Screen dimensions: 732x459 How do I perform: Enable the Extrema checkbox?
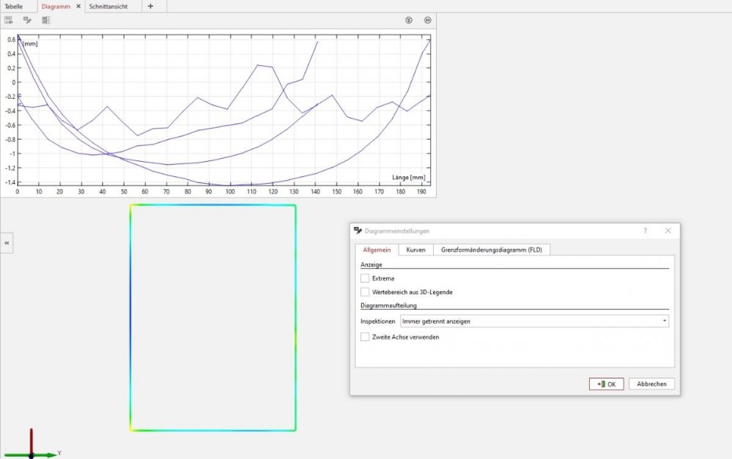[x=365, y=278]
